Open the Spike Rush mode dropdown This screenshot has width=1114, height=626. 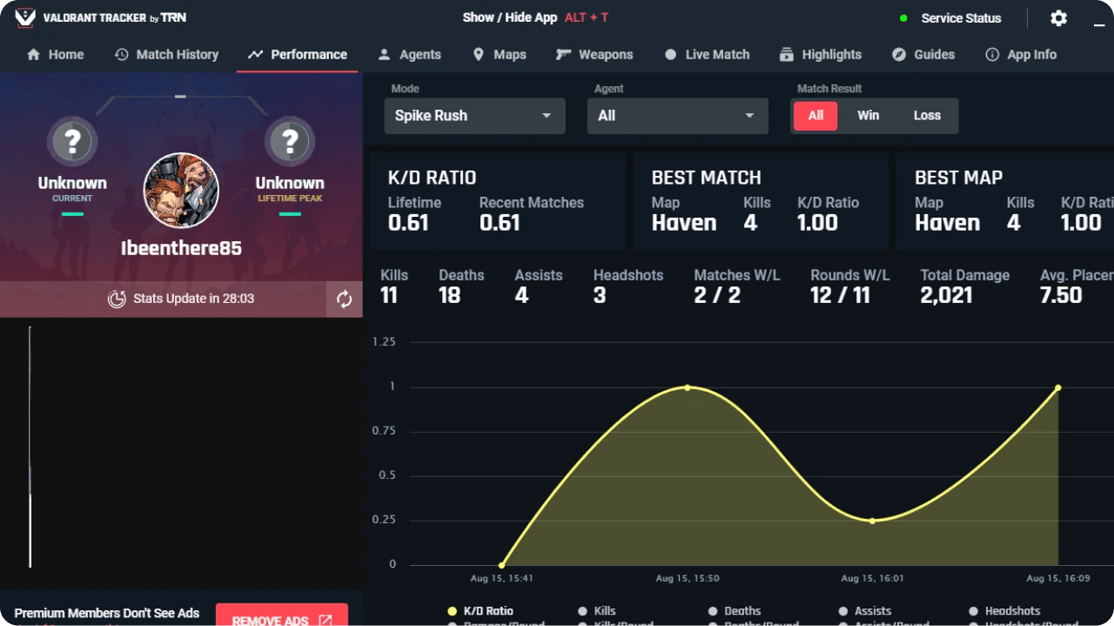pyautogui.click(x=474, y=115)
